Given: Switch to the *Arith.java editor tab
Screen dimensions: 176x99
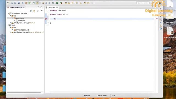Looking at the screenshot, I should click(x=51, y=7).
